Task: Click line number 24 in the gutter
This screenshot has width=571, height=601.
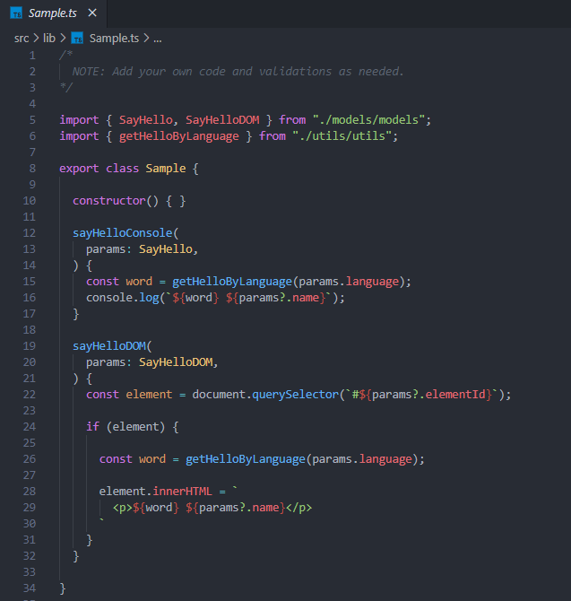Action: (x=30, y=427)
